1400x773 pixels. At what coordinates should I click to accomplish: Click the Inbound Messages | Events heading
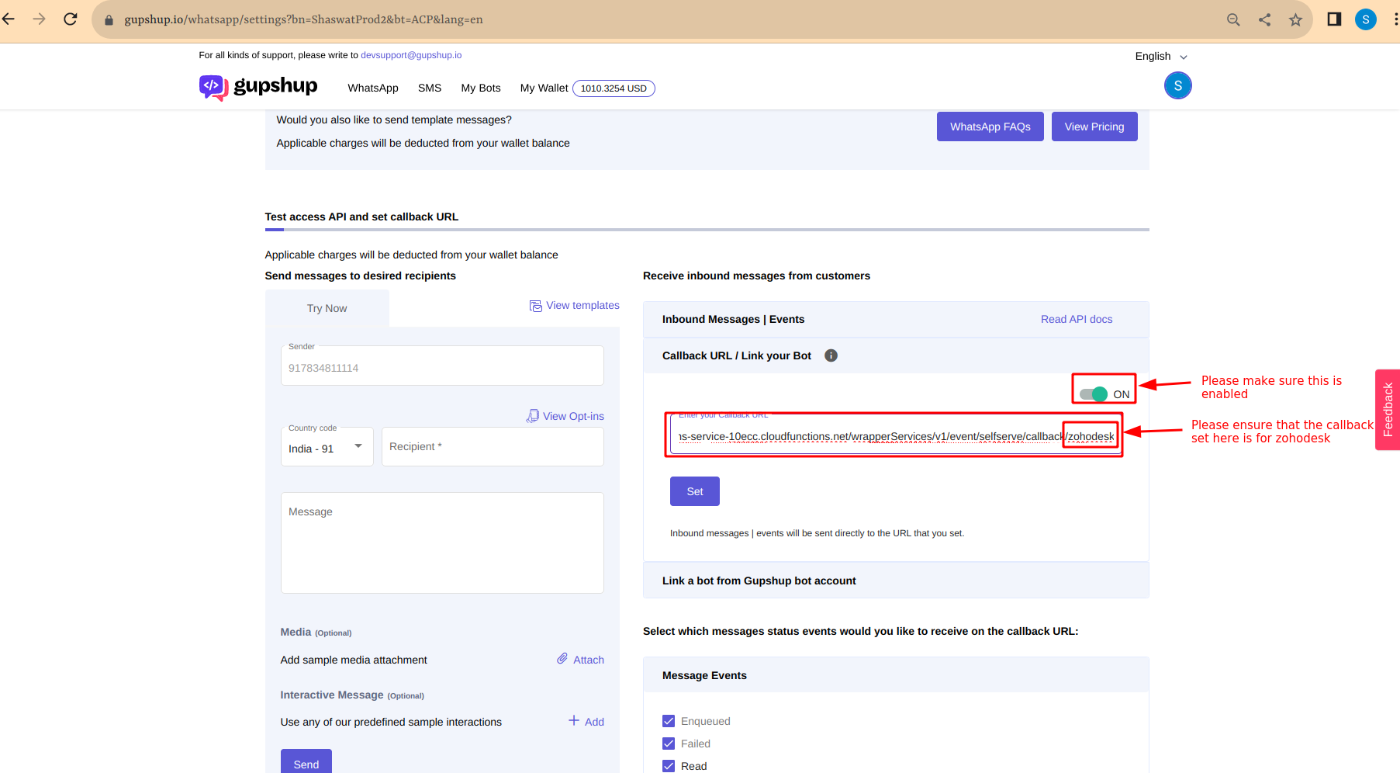point(733,319)
